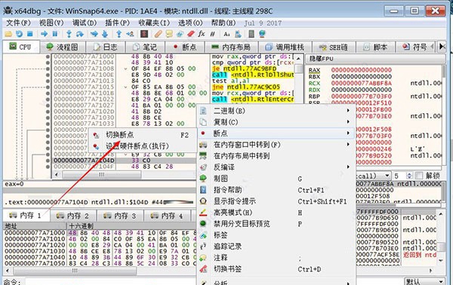Click the fx functions icon
The width and height of the screenshot is (453, 285).
202,34
